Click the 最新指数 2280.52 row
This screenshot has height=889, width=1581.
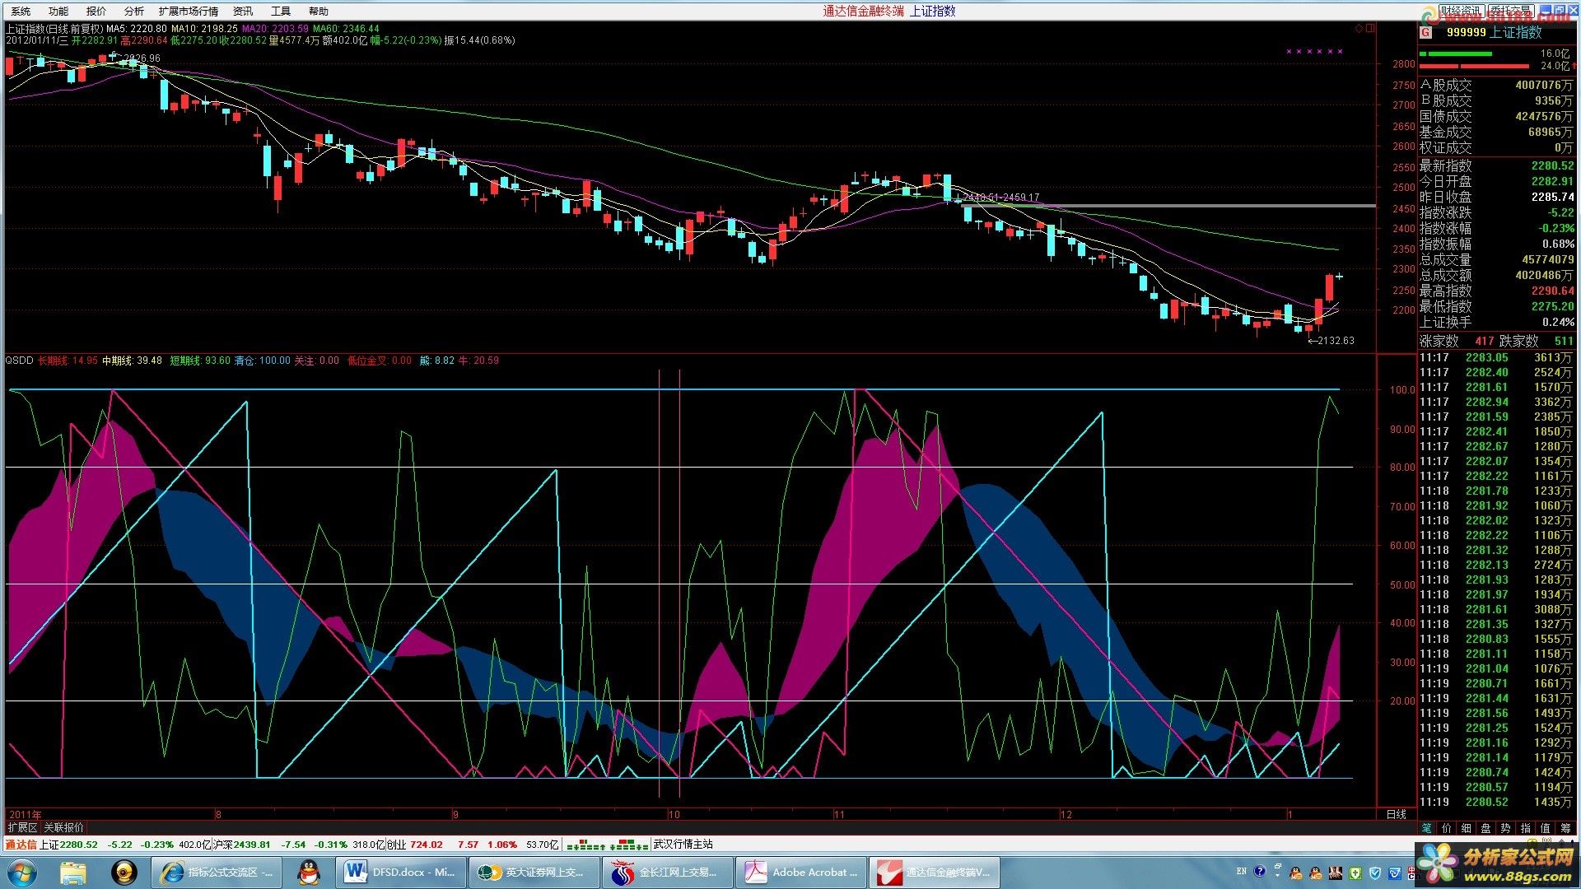point(1496,165)
